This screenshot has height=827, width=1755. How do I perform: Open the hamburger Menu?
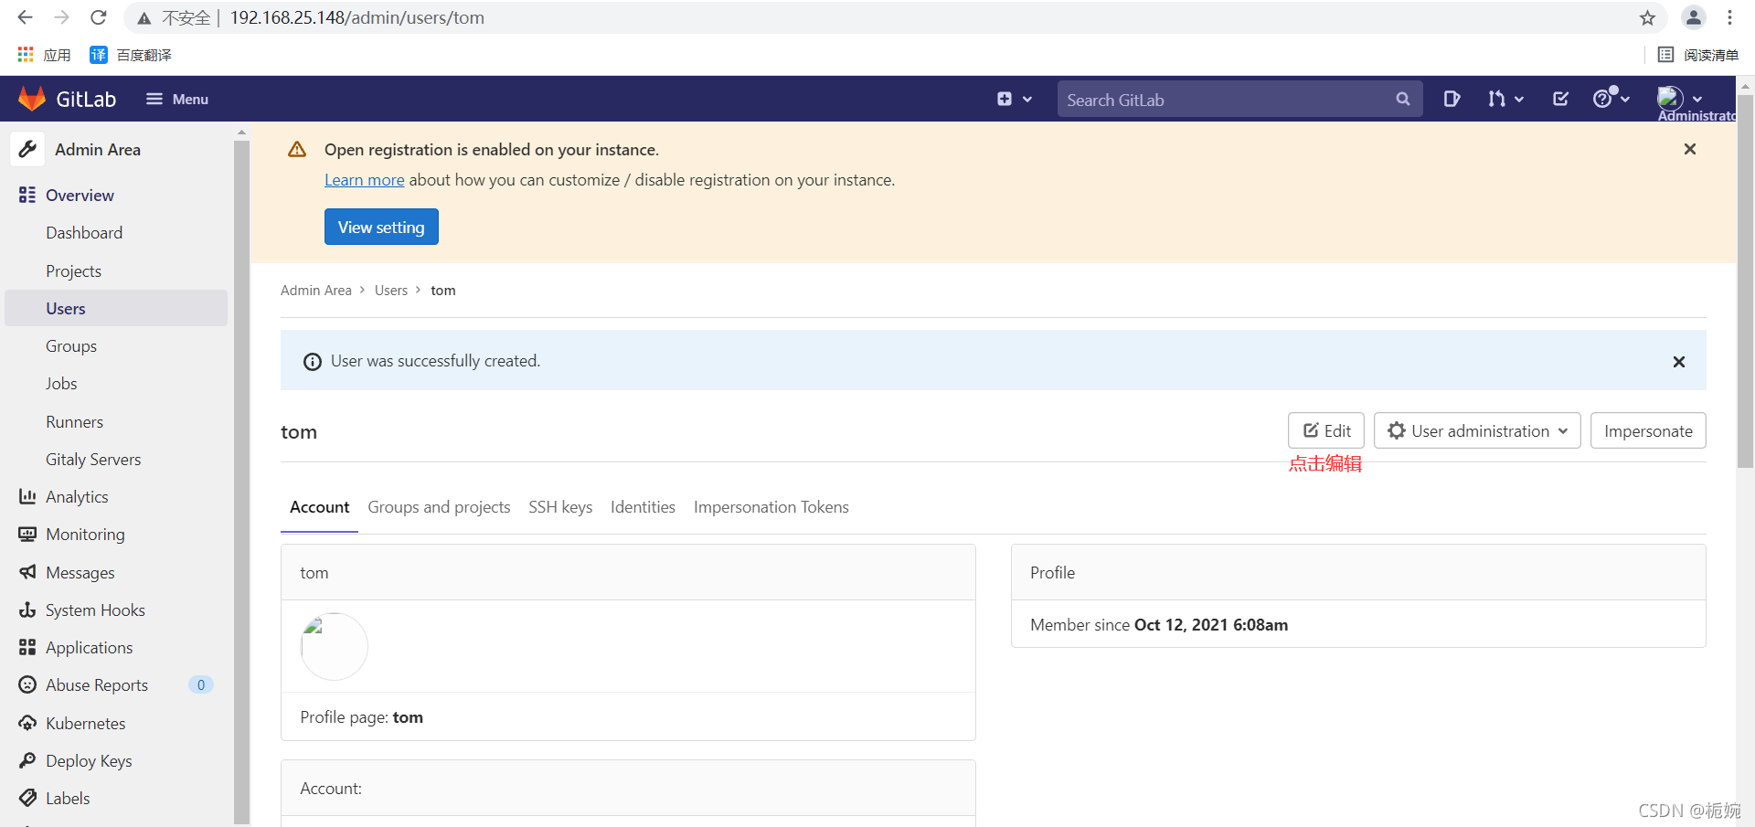[x=177, y=99]
